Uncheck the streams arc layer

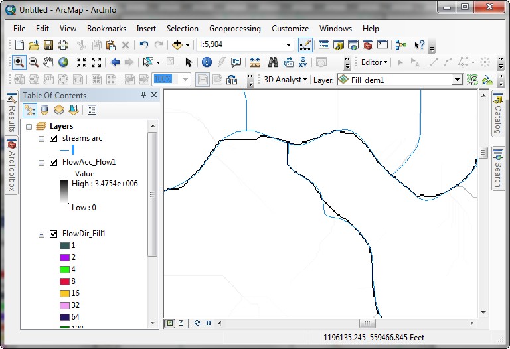pos(54,138)
